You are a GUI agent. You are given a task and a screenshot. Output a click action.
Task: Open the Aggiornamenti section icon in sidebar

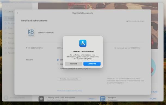tap(6, 53)
